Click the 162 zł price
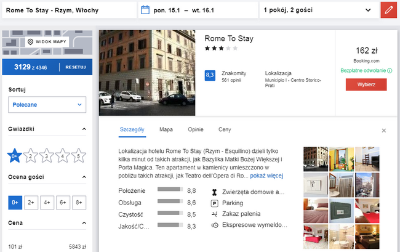Screen dimensions: 400x252 (x=367, y=51)
